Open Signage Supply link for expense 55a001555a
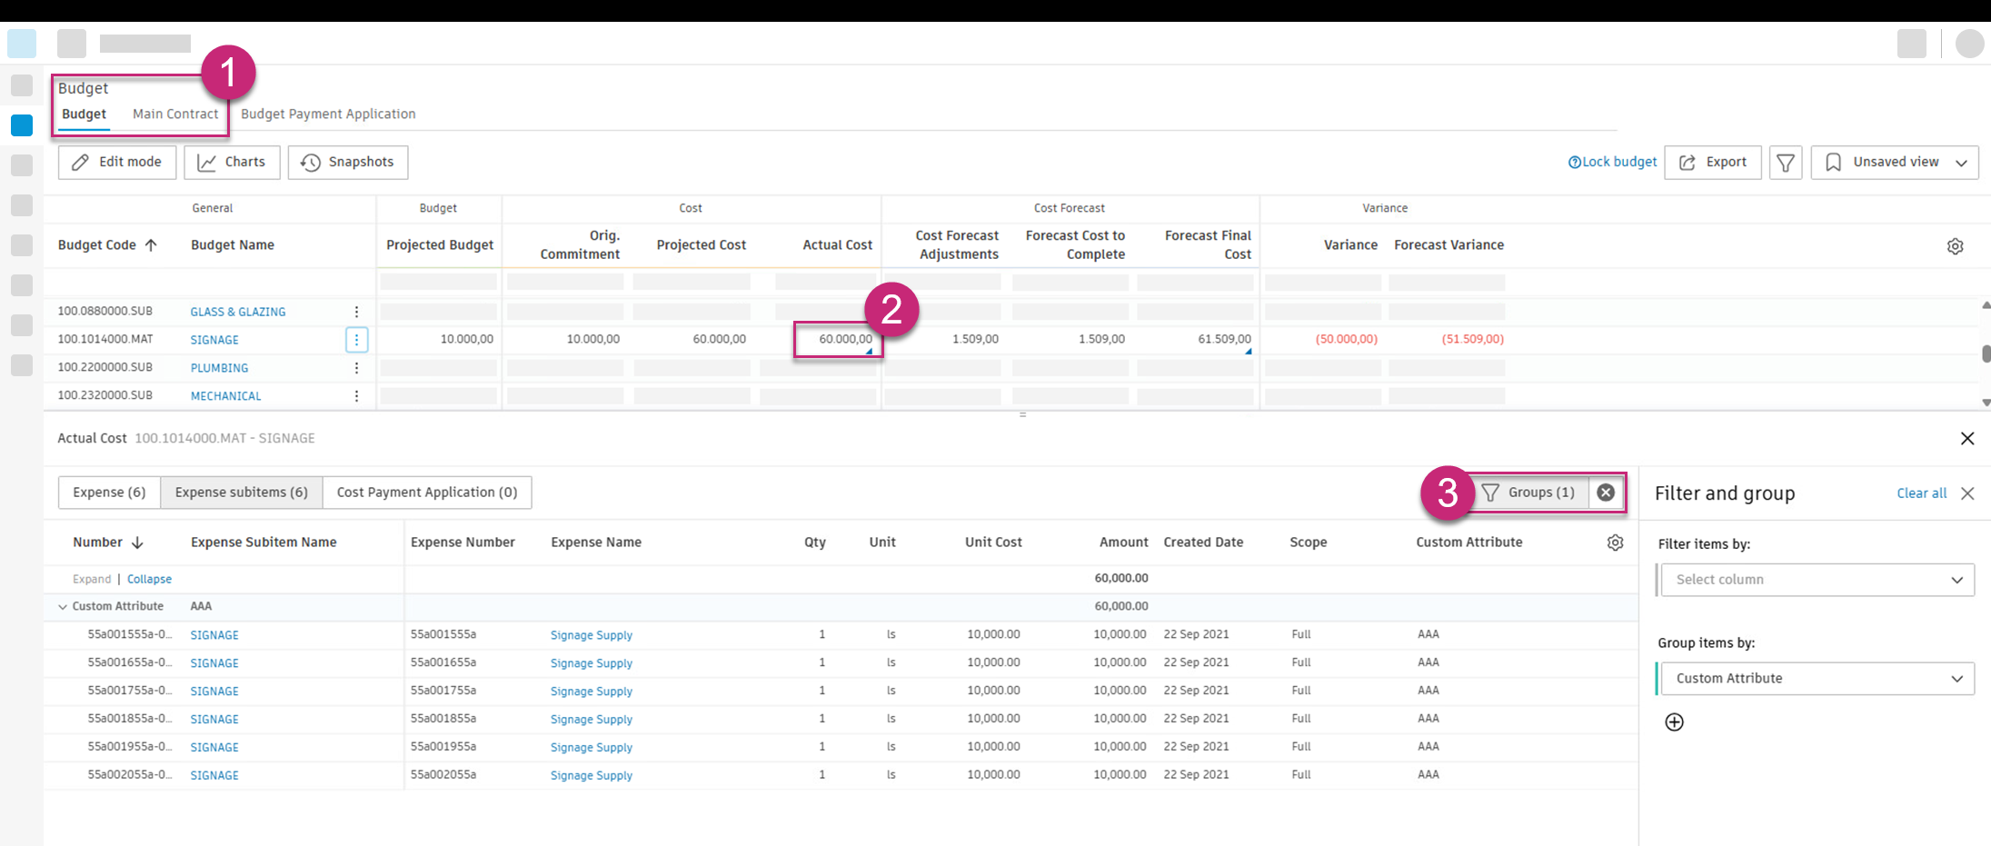Image resolution: width=1991 pixels, height=846 pixels. 591,635
